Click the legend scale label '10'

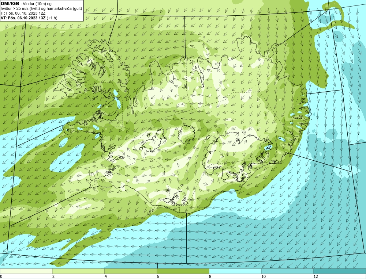[264, 276]
